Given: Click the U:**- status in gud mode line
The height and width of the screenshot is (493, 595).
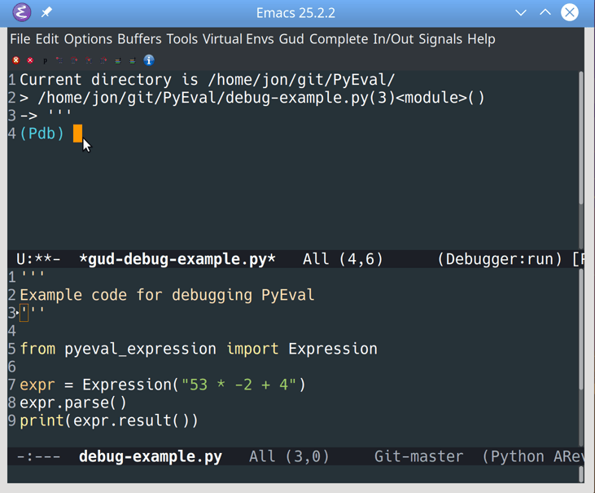Looking at the screenshot, I should pyautogui.click(x=38, y=259).
